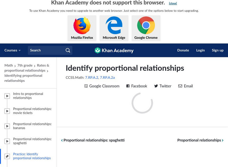Click the Khan Academy logo

pos(114,51)
